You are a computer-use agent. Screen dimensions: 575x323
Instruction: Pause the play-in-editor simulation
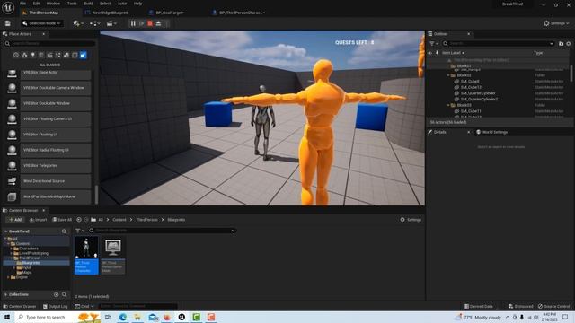133,23
